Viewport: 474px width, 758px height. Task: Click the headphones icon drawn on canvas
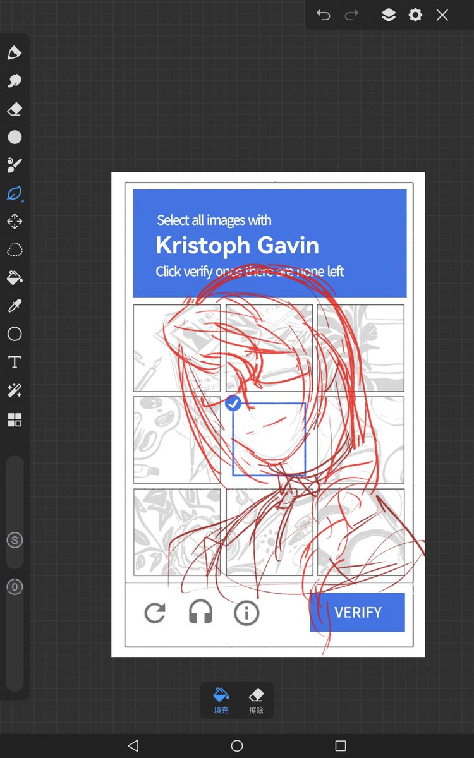pos(200,612)
